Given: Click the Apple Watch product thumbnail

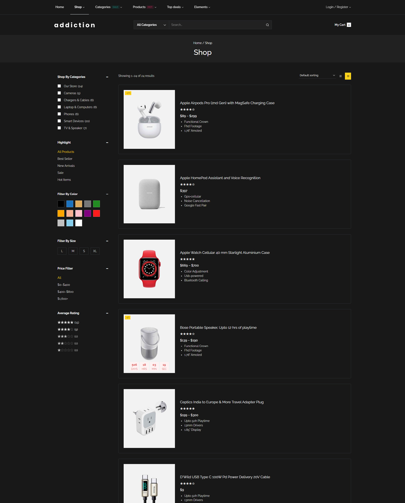Looking at the screenshot, I should (149, 269).
